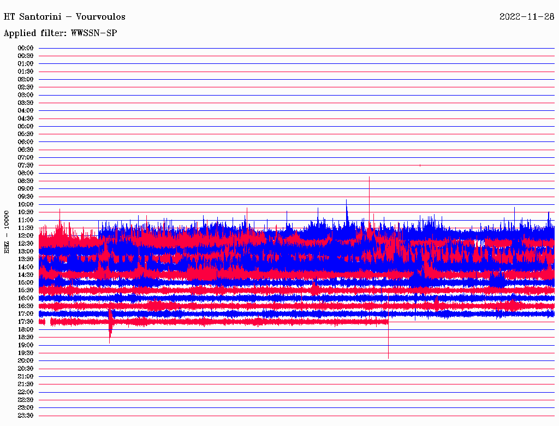Click the 22:00 time label
Screen dimensions: 559x426
[x=26, y=392]
